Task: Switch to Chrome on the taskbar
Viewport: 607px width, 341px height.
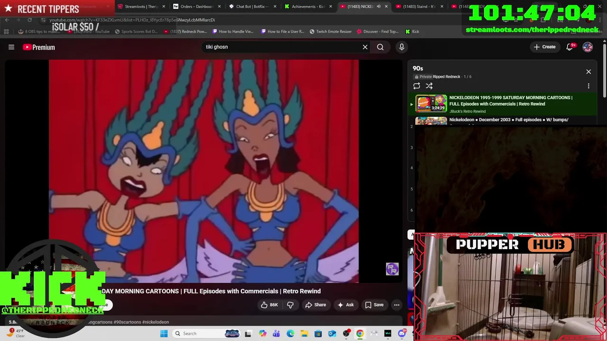Action: click(x=360, y=333)
